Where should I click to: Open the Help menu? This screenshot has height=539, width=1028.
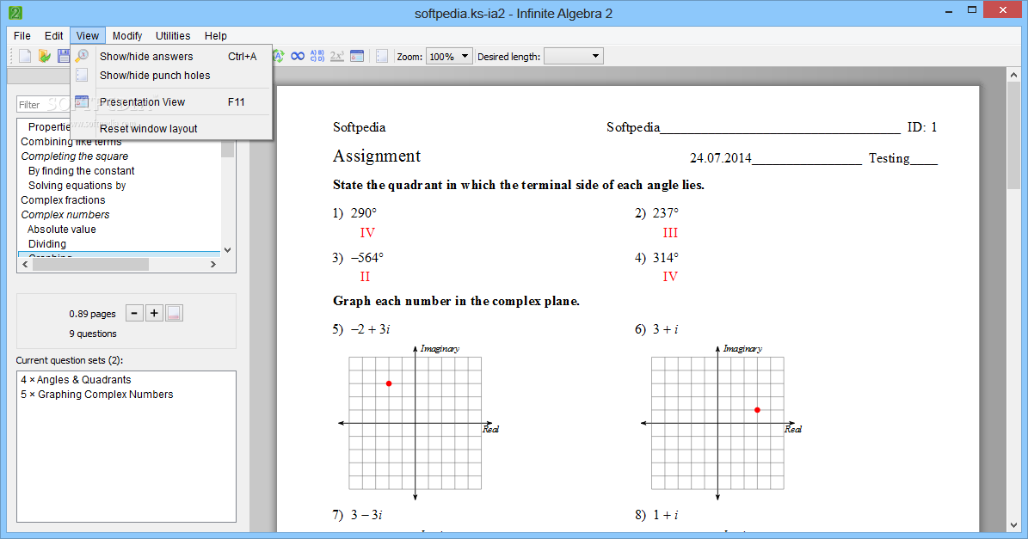(x=216, y=36)
